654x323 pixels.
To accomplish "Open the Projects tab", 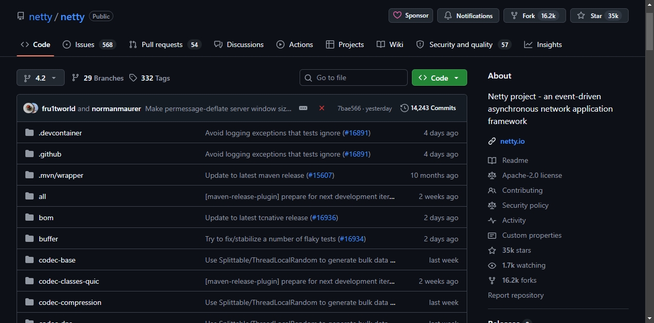I will [x=345, y=44].
